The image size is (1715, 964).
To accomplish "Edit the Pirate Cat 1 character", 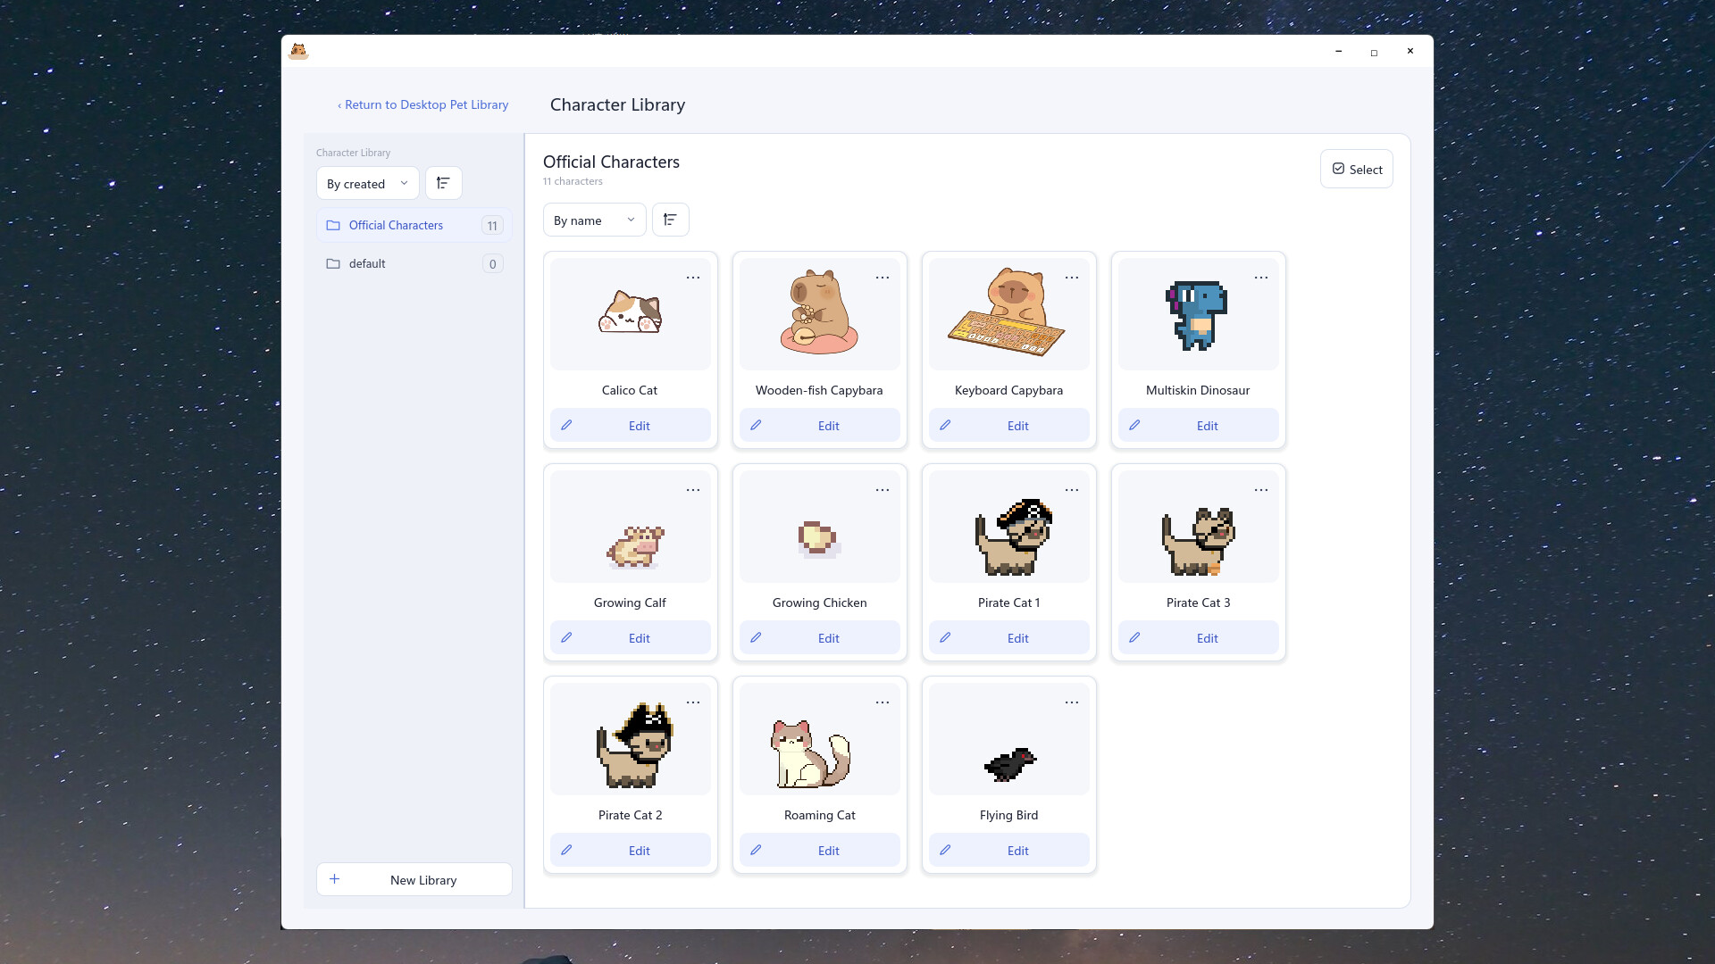I will coord(1008,638).
